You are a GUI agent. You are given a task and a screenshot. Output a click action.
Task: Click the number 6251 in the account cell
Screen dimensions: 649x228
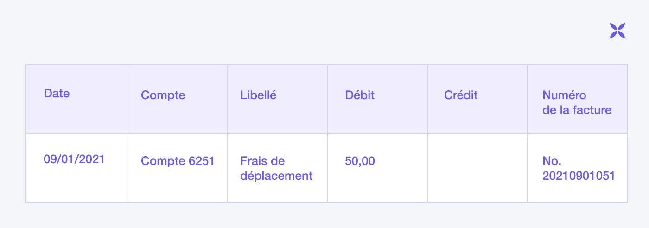202,161
